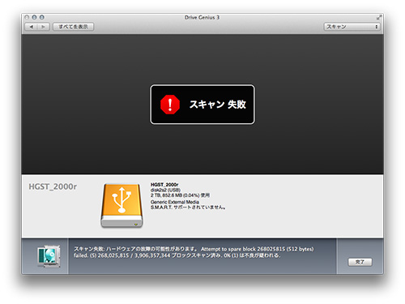Viewport: 405px width, 304px height.
Task: Toggle fullscreen with the window resize arrows
Action: click(379, 17)
